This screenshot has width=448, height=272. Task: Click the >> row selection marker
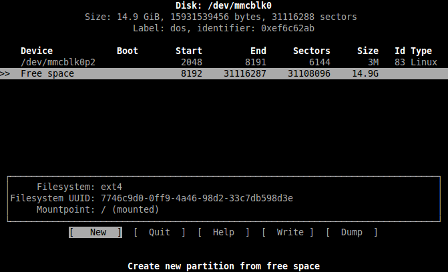click(x=5, y=73)
